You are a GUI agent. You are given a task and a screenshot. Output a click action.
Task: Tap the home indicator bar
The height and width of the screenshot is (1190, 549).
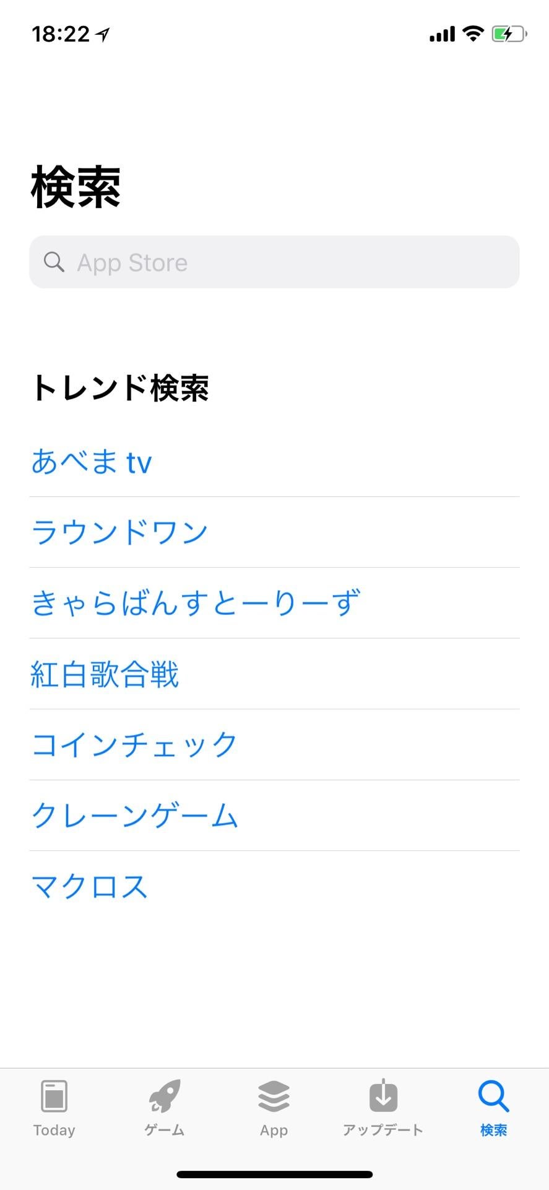click(274, 1174)
